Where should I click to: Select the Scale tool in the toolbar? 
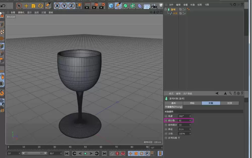click(x=33, y=5)
